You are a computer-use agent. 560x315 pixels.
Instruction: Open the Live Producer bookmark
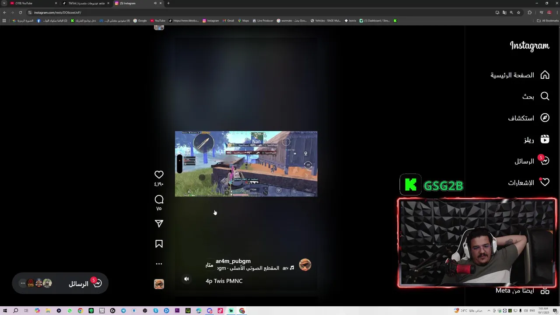pyautogui.click(x=263, y=21)
